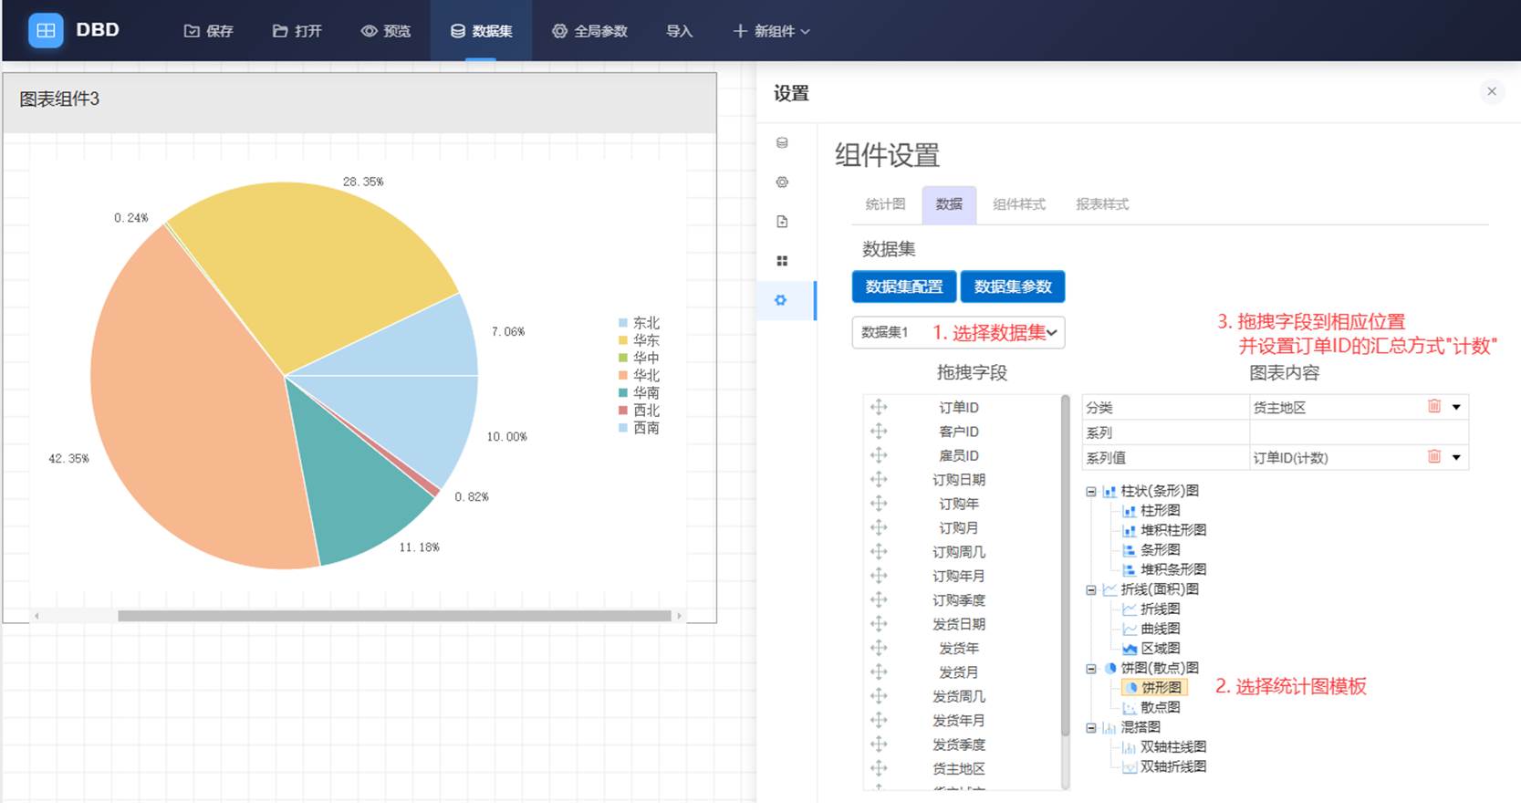This screenshot has width=1521, height=812.
Task: Collapse the 柱状(条形)图 tree node
Action: [1090, 491]
